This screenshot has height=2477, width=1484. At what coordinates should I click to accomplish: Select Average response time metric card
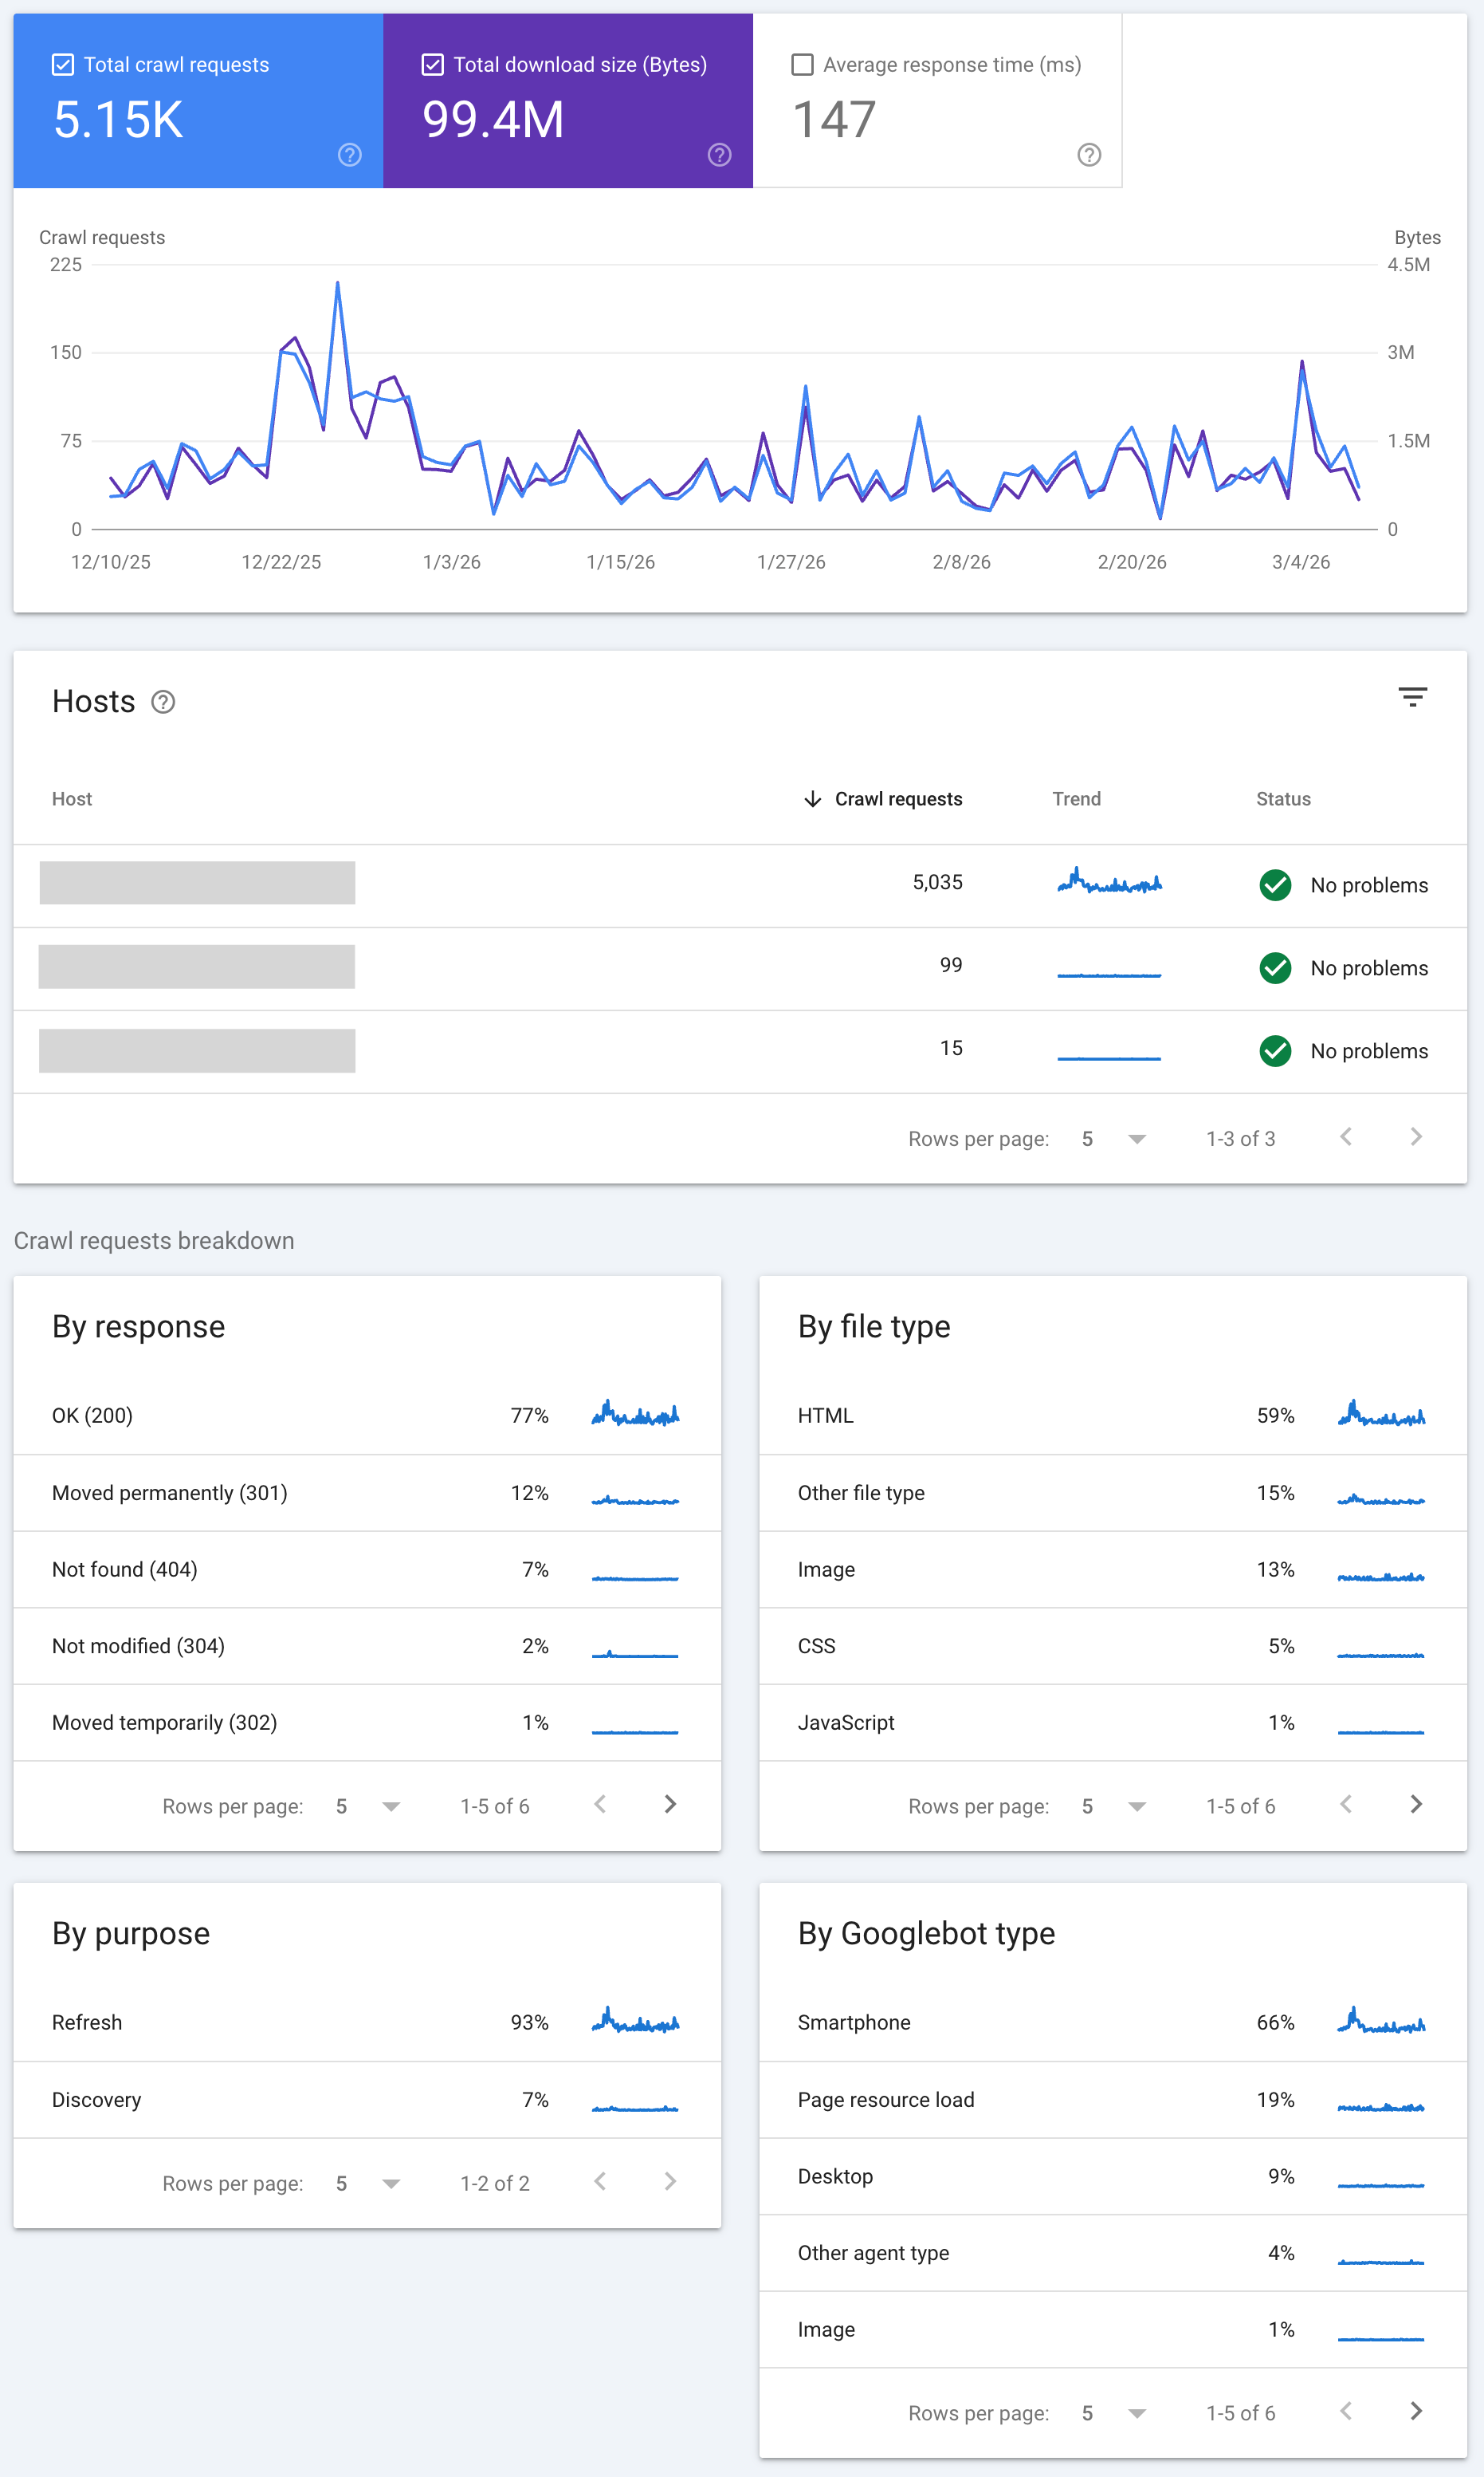click(938, 100)
